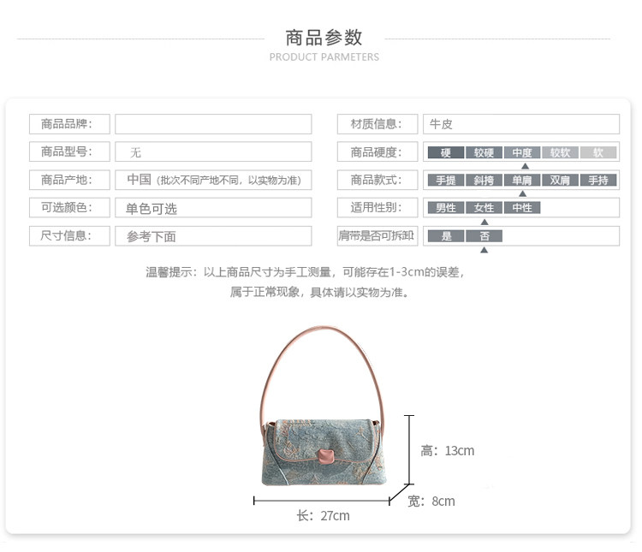Click the 硬 hardness option
Image resolution: width=642 pixels, height=552 pixels.
click(445, 152)
